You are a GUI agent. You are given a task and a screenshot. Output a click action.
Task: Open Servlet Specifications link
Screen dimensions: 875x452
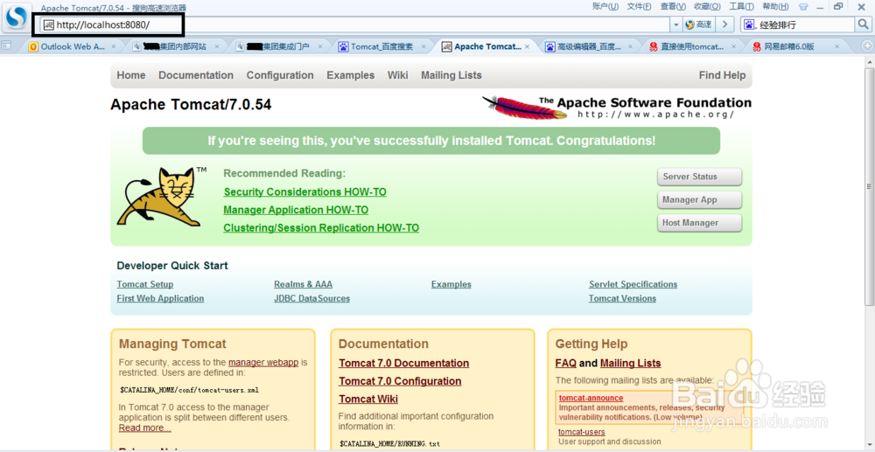(x=633, y=284)
